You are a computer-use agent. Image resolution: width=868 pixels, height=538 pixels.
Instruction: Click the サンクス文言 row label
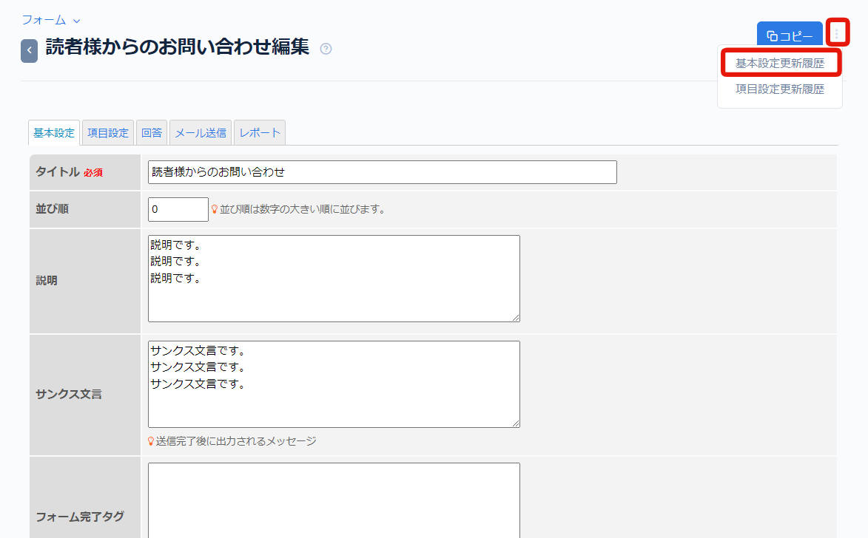69,394
